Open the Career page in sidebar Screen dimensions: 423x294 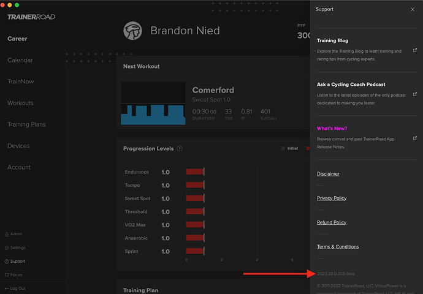point(17,39)
